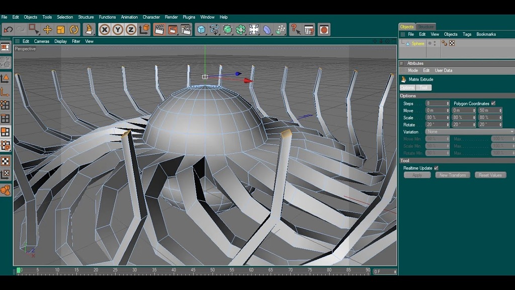Viewport: 515px width, 290px height.
Task: Switch to Polygons mode
Action: (x=5, y=132)
